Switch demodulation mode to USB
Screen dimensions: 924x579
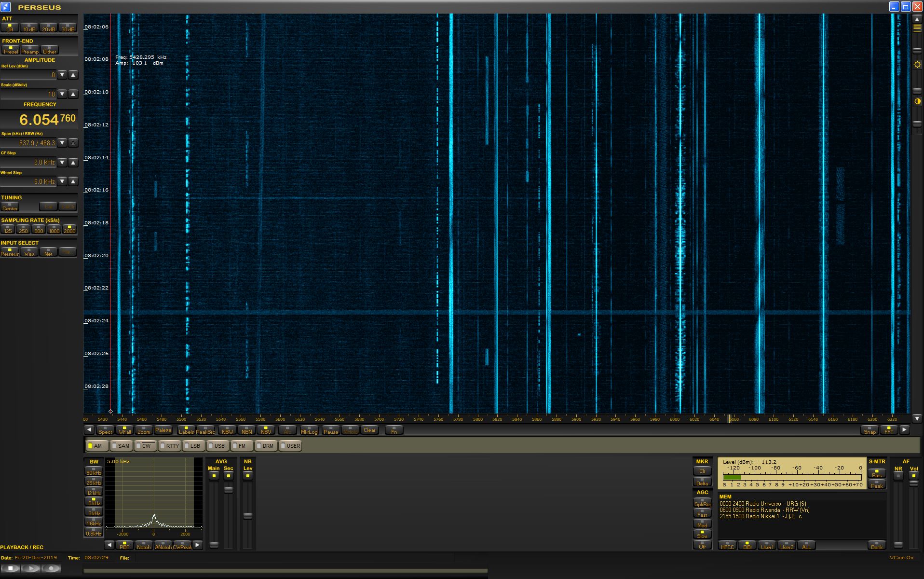point(217,446)
